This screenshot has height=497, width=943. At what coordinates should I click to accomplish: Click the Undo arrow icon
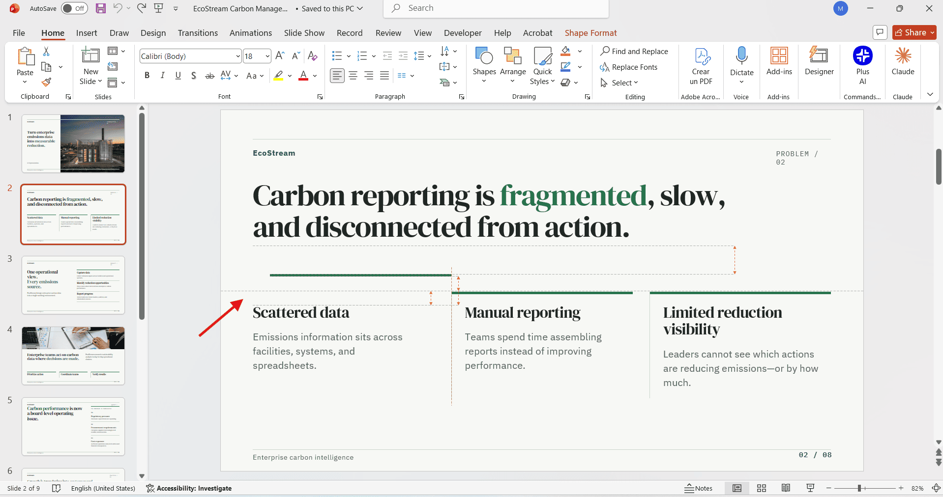tap(118, 8)
